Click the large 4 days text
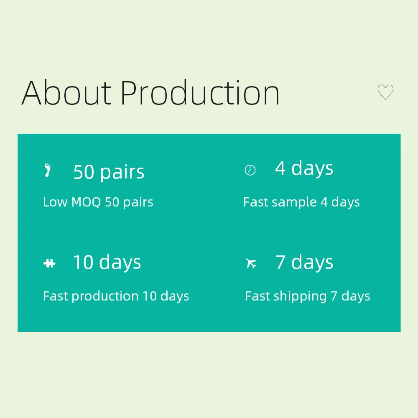This screenshot has height=418, width=418. 304,168
